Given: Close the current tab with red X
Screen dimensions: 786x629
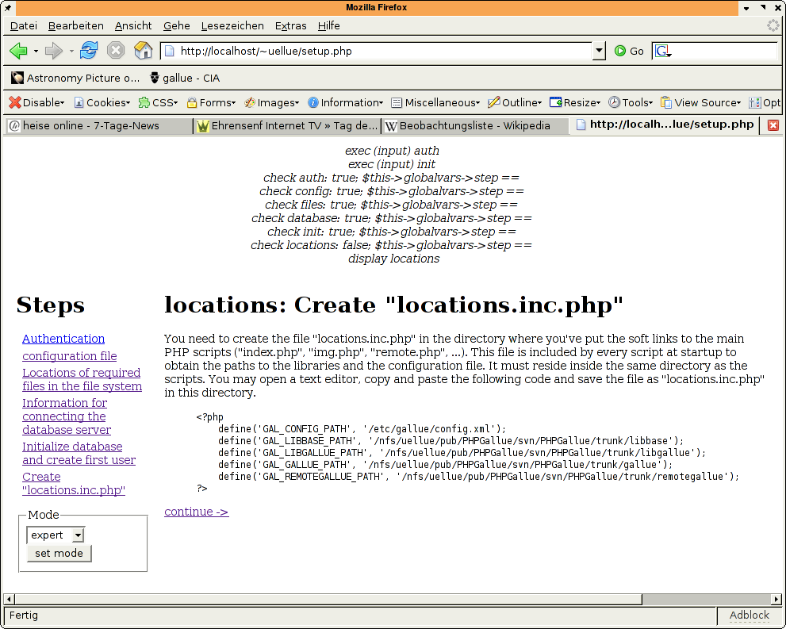Looking at the screenshot, I should click(x=773, y=125).
